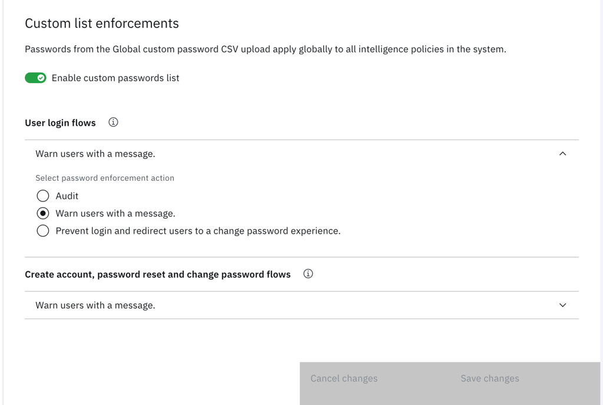Screen dimensions: 603x405
Task: Open info icon beside Create account flows heading
Action: tap(308, 274)
